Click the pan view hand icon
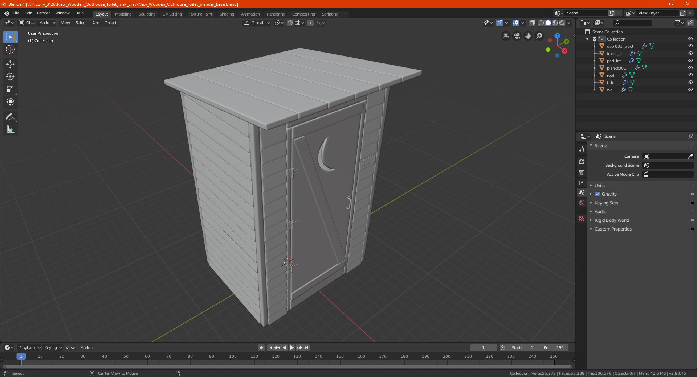This screenshot has height=377, width=697. point(528,36)
